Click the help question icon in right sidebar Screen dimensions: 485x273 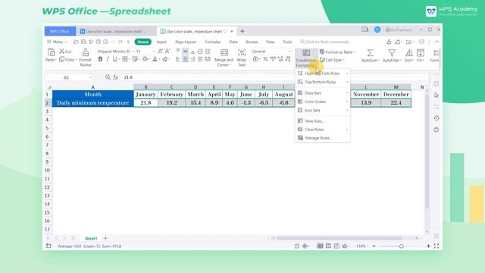click(436, 130)
